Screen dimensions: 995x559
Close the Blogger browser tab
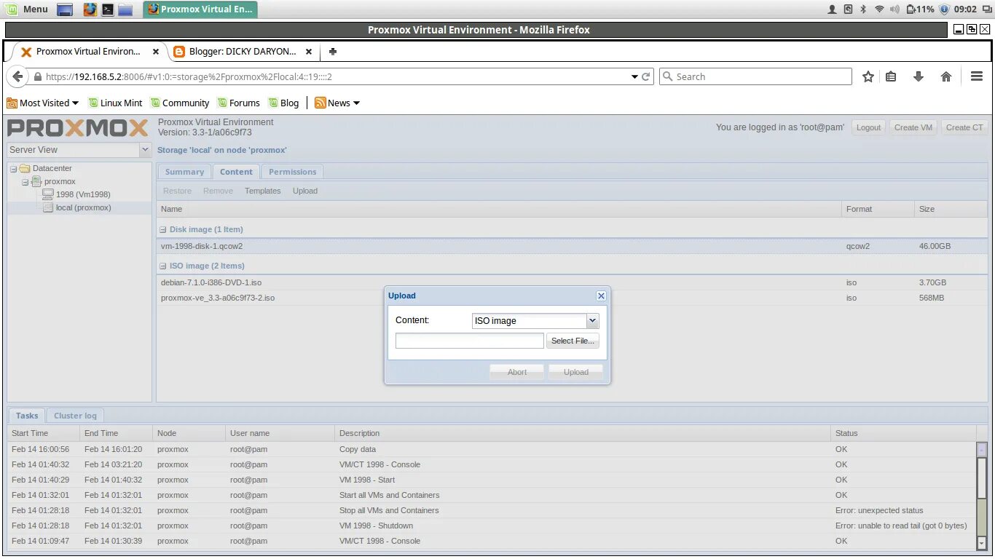point(309,52)
